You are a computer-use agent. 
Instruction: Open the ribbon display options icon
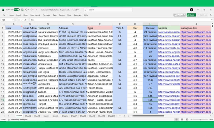[211, 15]
